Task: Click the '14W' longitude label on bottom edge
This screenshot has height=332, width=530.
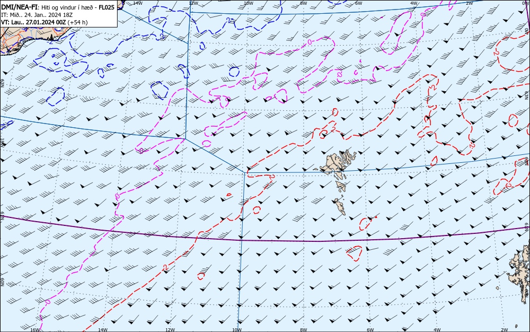Action: [102, 330]
